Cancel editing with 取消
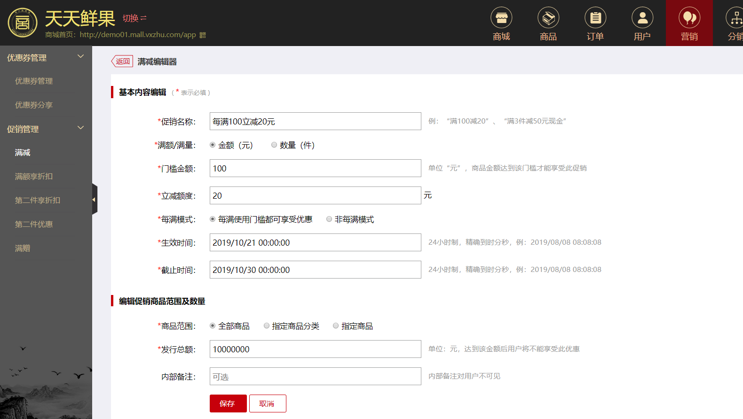743x419 pixels. point(268,403)
